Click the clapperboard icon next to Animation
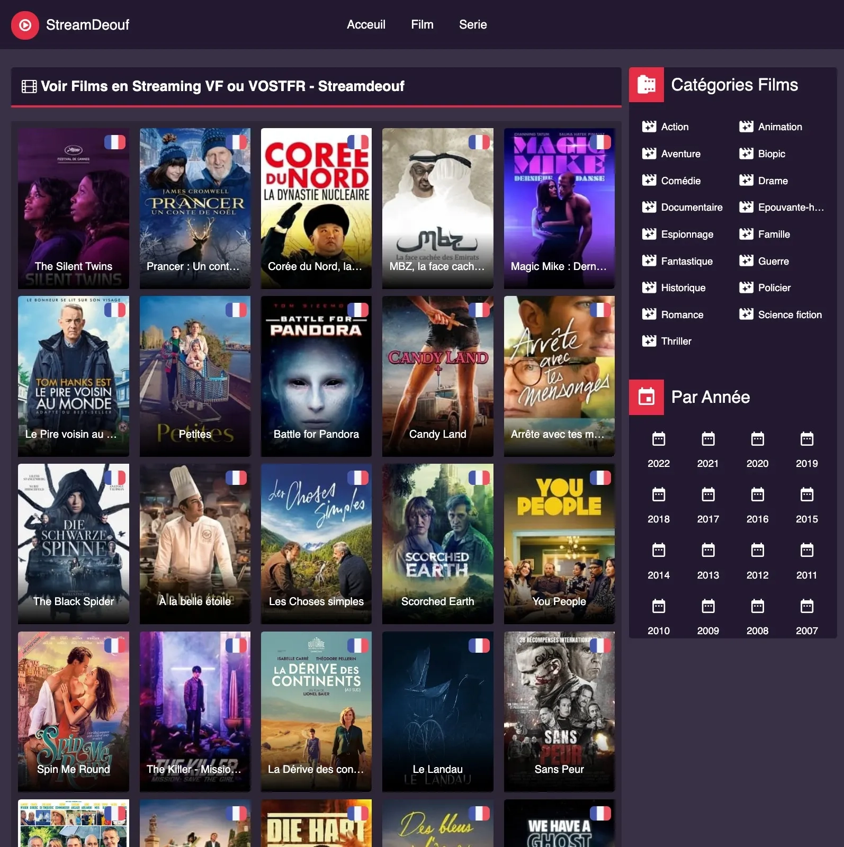Image resolution: width=844 pixels, height=847 pixels. pos(746,127)
